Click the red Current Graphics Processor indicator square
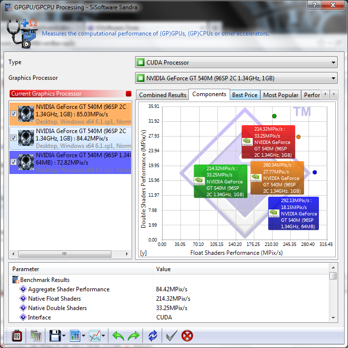 [129, 94]
